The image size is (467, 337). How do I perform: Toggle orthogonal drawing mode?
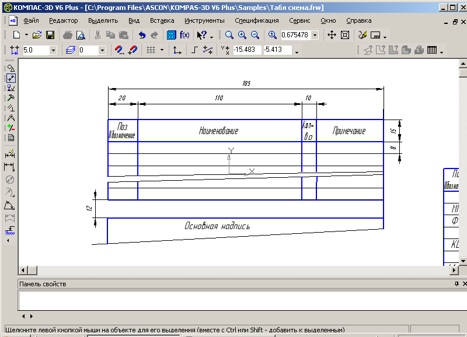click(194, 50)
